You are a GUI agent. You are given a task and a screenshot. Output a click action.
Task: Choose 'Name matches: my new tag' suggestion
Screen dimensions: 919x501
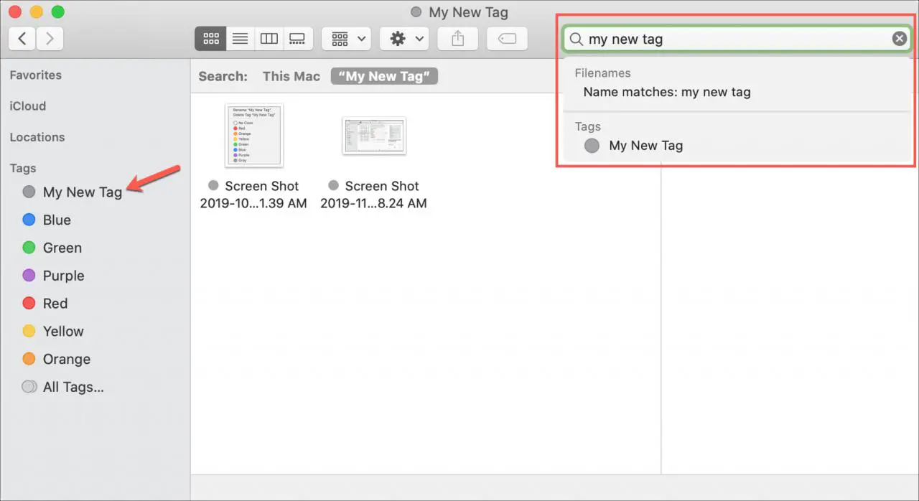pyautogui.click(x=666, y=92)
